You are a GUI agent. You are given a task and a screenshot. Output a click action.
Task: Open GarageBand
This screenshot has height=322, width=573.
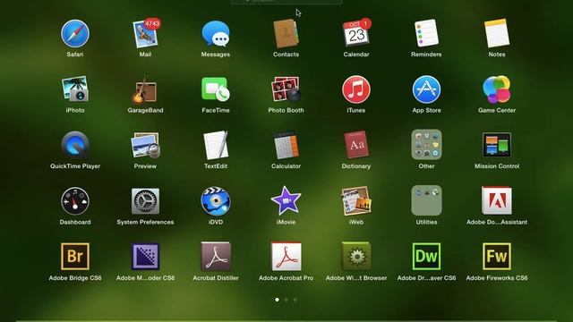pos(145,89)
